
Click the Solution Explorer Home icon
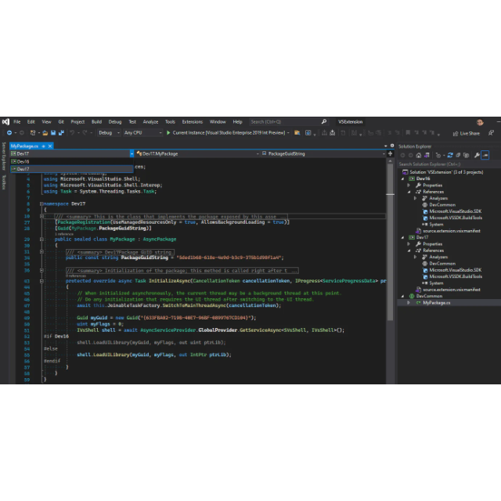419,155
